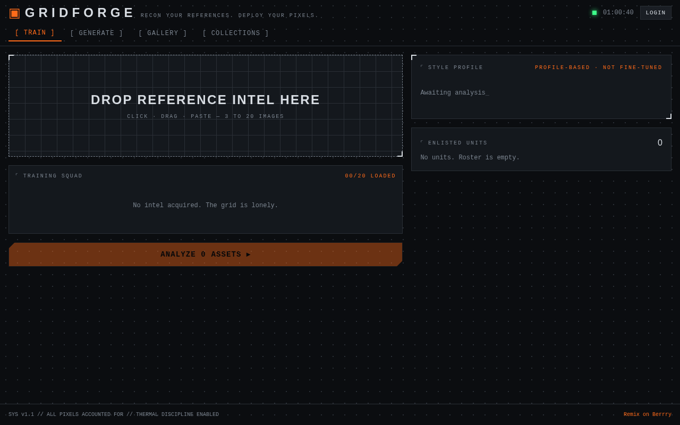This screenshot has width=680, height=425.
Task: Click the Drop Reference Intel Here zone
Action: click(x=206, y=106)
